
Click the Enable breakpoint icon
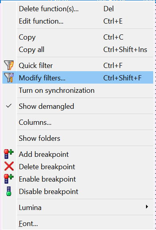tap(9, 179)
